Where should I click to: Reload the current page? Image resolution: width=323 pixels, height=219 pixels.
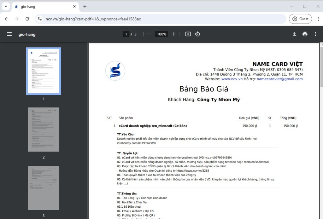point(27,19)
